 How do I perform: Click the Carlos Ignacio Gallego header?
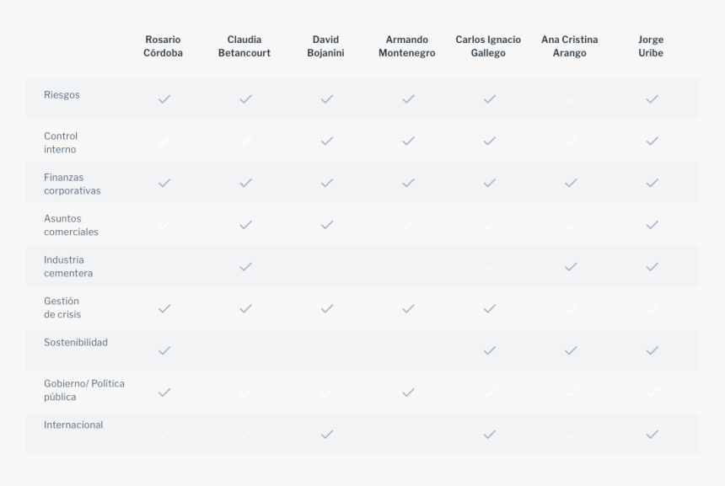488,46
